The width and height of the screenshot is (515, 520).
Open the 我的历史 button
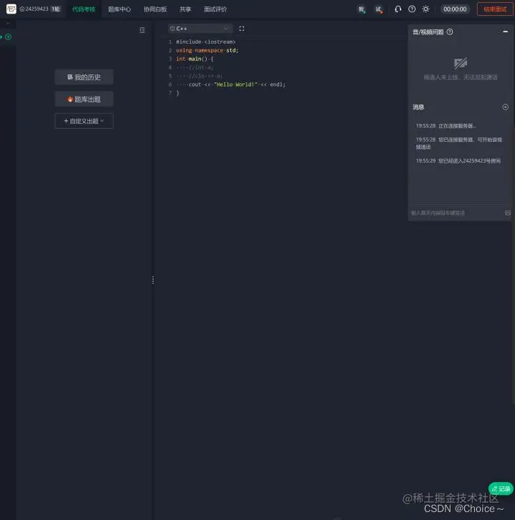coord(84,77)
